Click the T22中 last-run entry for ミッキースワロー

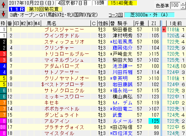(173, 97)
